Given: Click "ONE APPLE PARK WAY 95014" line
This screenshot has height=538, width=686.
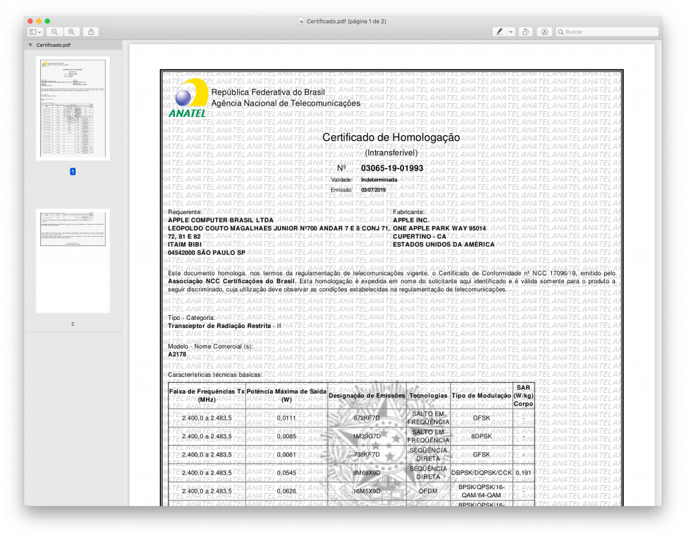Looking at the screenshot, I should click(439, 229).
